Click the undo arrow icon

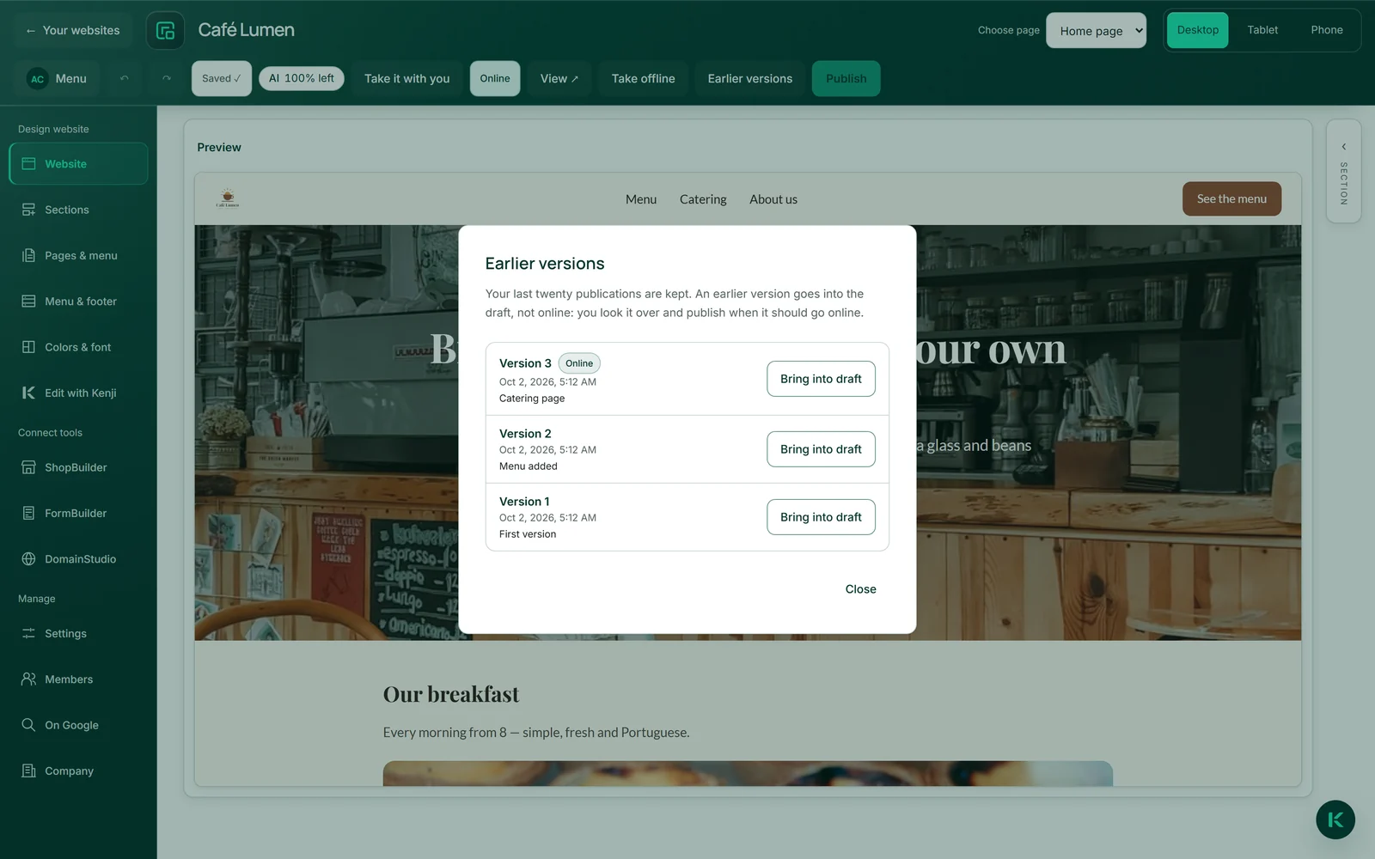coord(125,78)
